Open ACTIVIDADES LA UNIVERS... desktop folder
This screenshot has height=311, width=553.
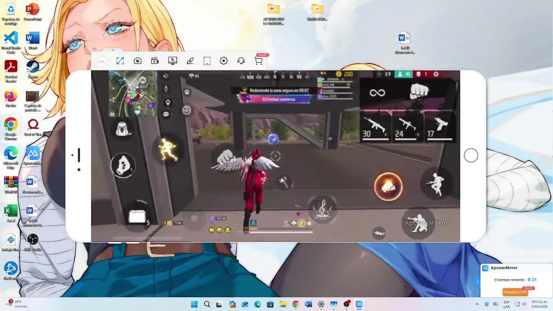(273, 14)
